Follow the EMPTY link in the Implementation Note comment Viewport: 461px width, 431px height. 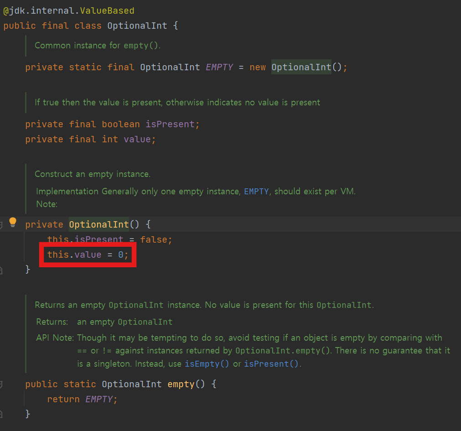pyautogui.click(x=256, y=192)
